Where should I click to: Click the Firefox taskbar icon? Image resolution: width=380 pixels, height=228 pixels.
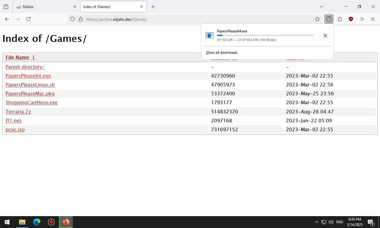(66, 222)
